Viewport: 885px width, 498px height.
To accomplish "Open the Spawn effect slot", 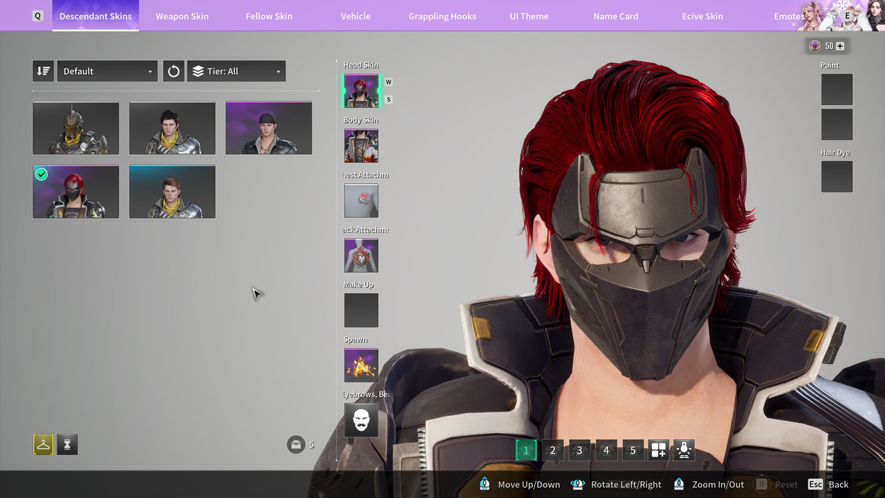I will point(361,365).
